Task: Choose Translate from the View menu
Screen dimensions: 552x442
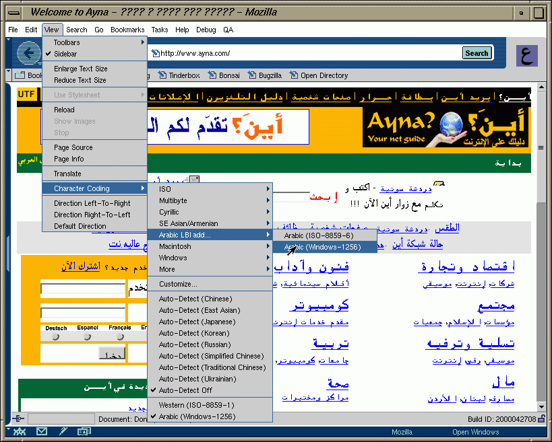Action: pos(94,174)
